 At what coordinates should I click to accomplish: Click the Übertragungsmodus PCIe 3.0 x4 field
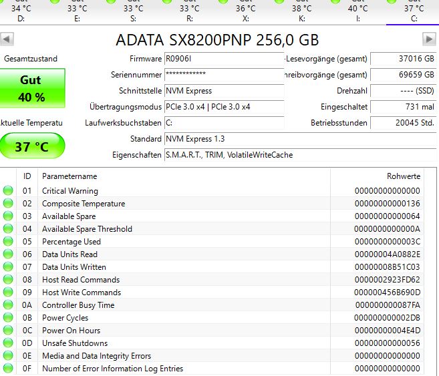[x=225, y=107]
